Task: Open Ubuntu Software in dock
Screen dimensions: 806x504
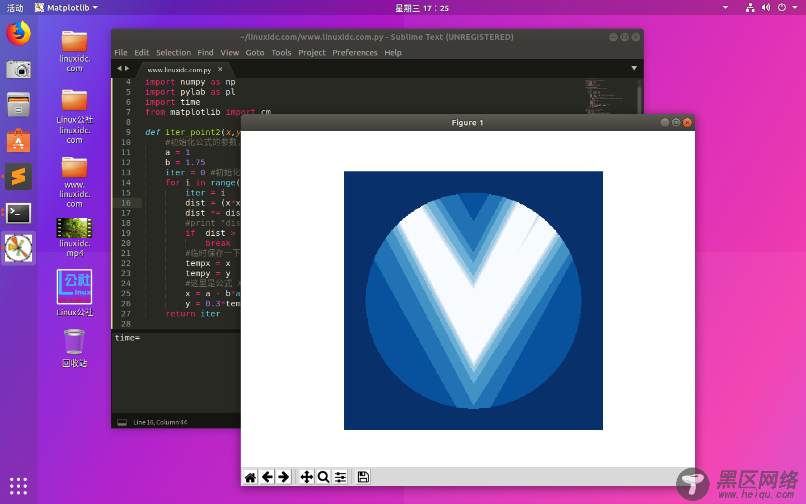Action: (x=18, y=141)
